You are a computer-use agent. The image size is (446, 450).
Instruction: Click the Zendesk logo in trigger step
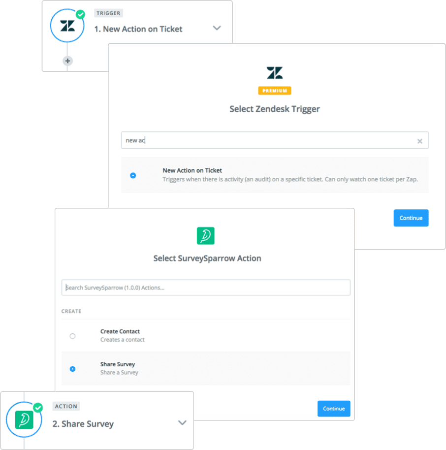67,26
